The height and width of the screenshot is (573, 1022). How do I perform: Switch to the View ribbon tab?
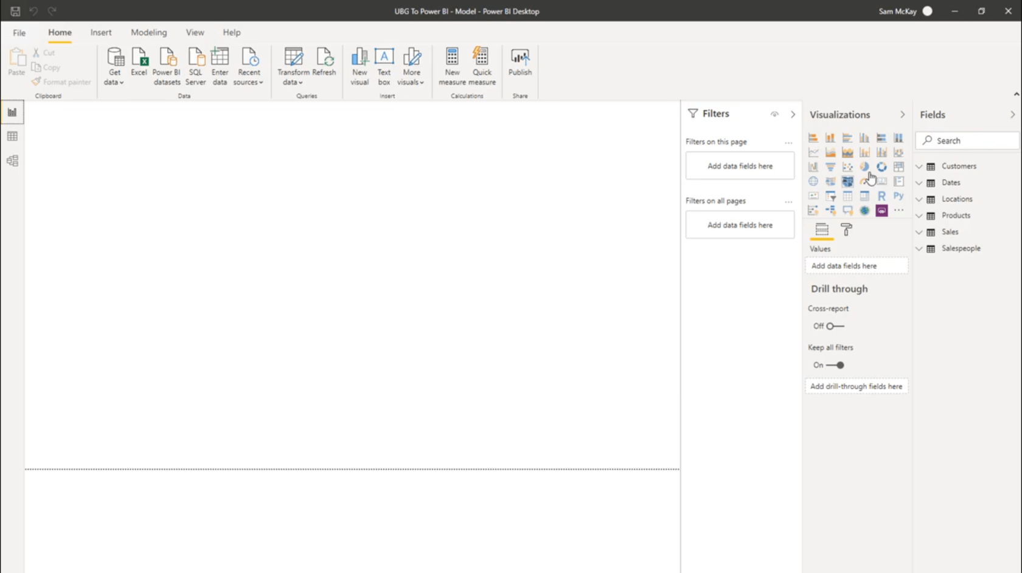(x=195, y=32)
